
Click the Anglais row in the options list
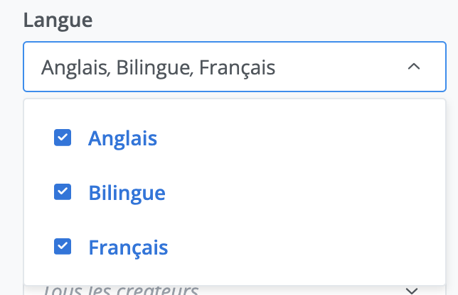pyautogui.click(x=235, y=138)
